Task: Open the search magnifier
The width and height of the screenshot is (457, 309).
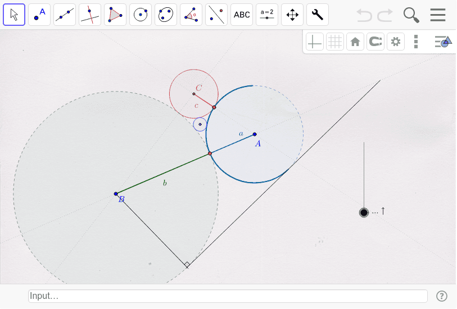Action: click(411, 15)
